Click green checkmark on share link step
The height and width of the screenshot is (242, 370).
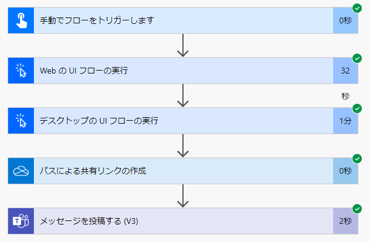357,159
